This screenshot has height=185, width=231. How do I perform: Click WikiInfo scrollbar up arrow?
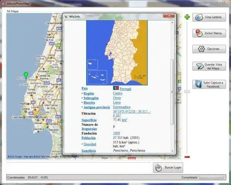pyautogui.click(x=172, y=22)
